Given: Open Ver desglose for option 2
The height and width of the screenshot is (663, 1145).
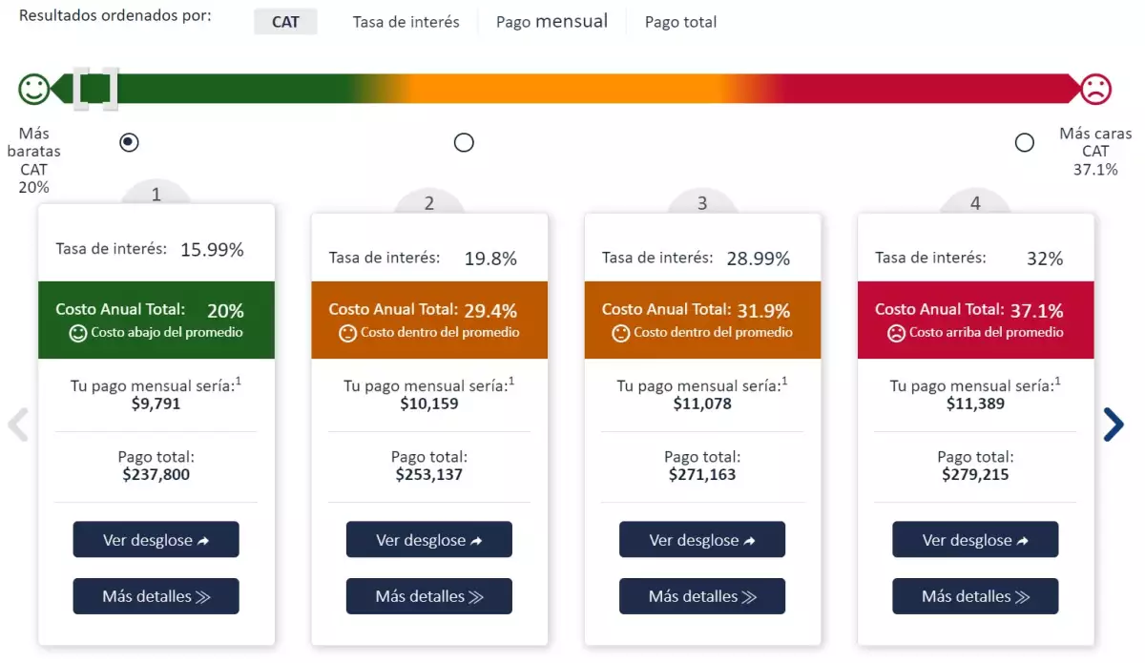Looking at the screenshot, I should coord(429,540).
